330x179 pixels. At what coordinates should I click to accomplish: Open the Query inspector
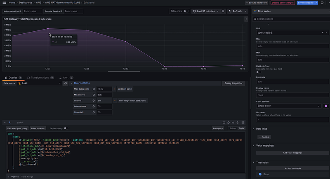[233, 83]
